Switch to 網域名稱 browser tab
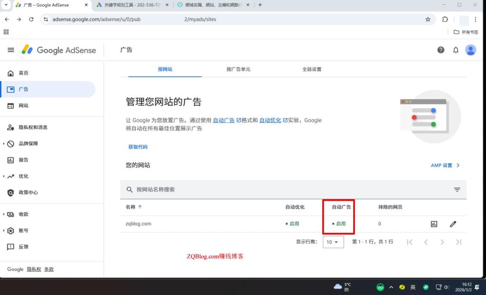 point(213,5)
